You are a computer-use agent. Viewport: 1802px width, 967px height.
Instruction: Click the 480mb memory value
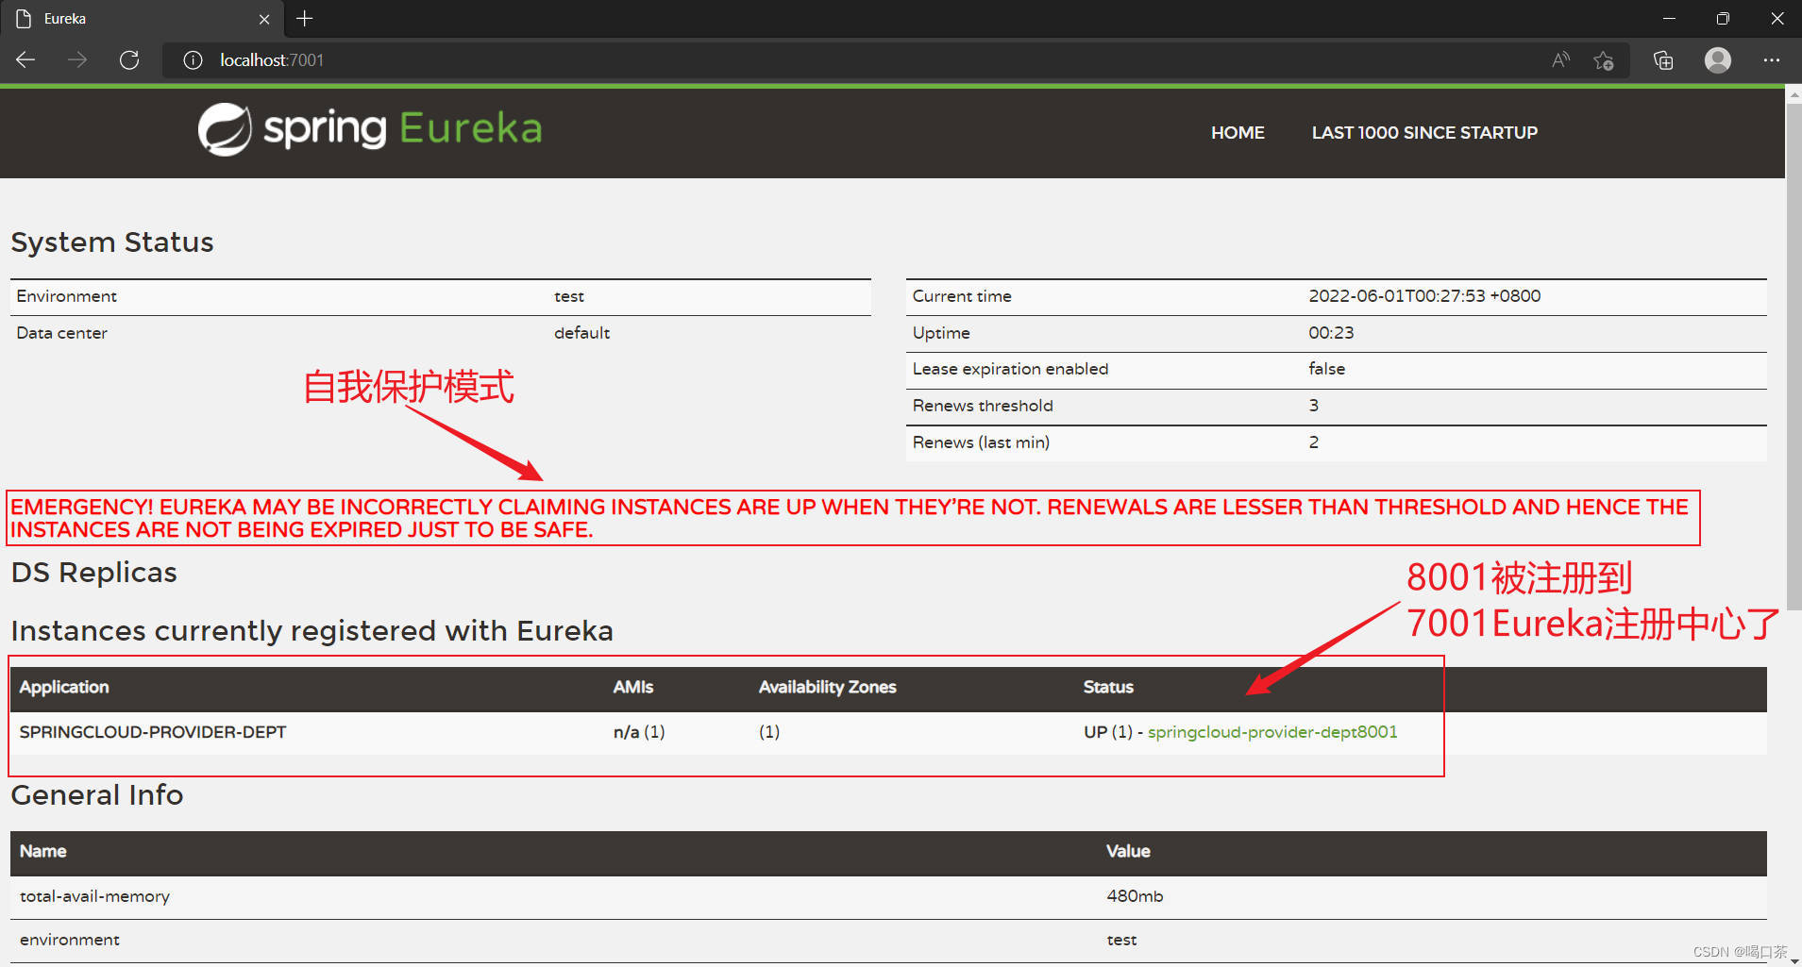[x=1135, y=896]
